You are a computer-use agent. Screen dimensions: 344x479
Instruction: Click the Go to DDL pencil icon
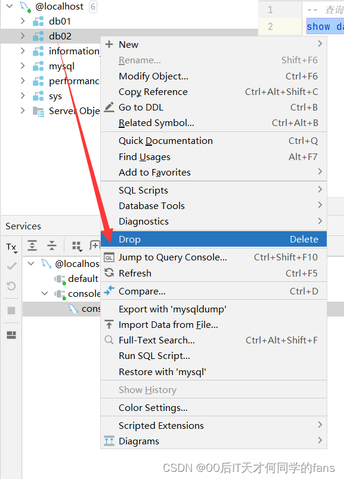pos(109,107)
